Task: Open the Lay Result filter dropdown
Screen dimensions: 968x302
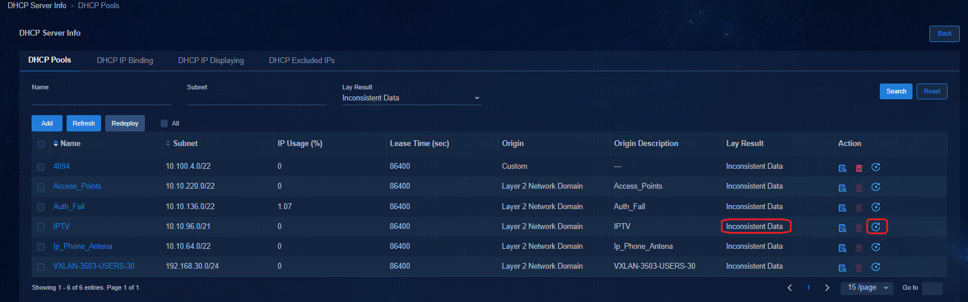Action: point(411,98)
